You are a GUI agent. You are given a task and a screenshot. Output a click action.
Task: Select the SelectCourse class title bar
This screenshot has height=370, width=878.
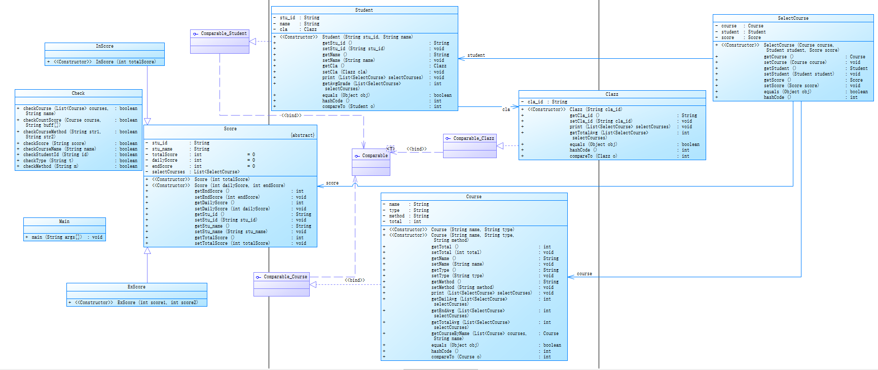click(793, 18)
